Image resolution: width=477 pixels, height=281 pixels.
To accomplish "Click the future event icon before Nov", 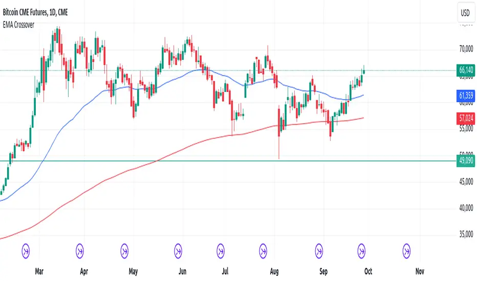I will tap(406, 251).
